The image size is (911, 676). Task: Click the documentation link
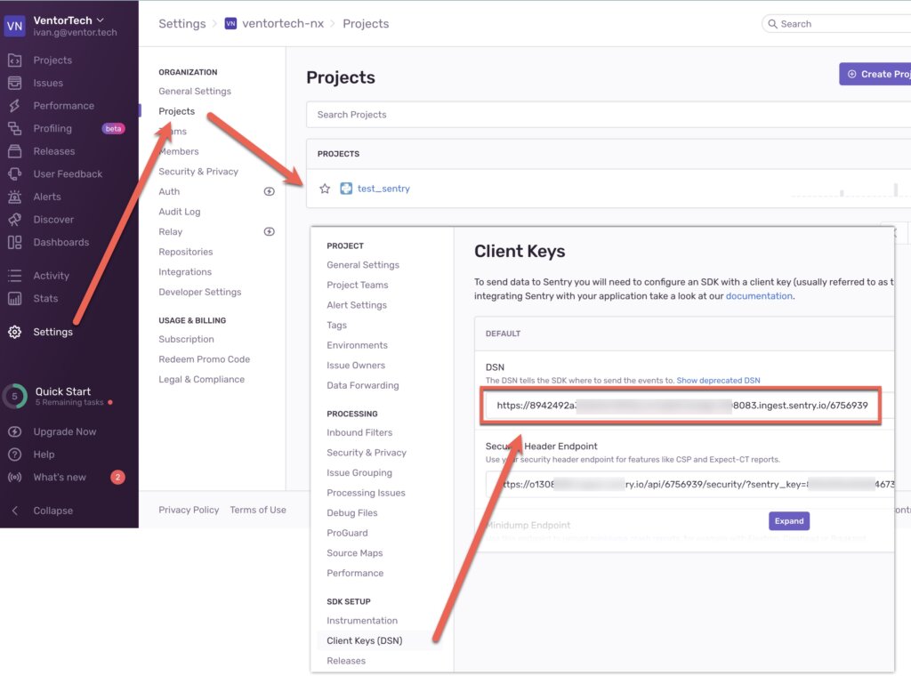point(759,295)
